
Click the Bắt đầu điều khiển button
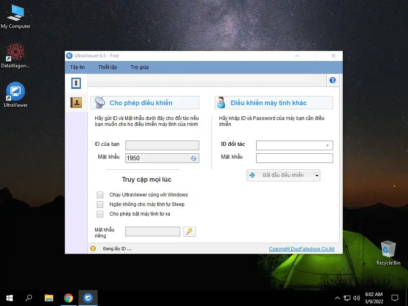click(280, 175)
